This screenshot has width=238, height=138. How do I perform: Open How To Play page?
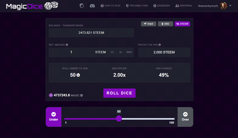click(110, 6)
